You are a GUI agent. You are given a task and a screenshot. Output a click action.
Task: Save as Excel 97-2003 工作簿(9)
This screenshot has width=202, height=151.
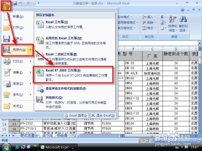point(74,74)
